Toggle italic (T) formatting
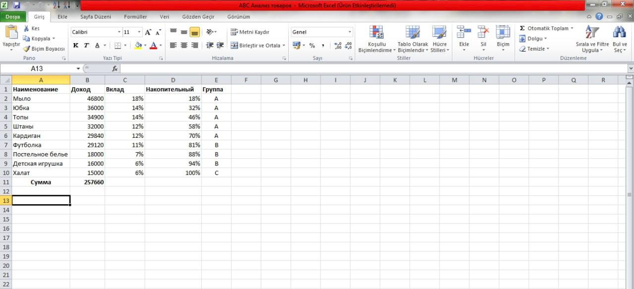 (x=86, y=45)
